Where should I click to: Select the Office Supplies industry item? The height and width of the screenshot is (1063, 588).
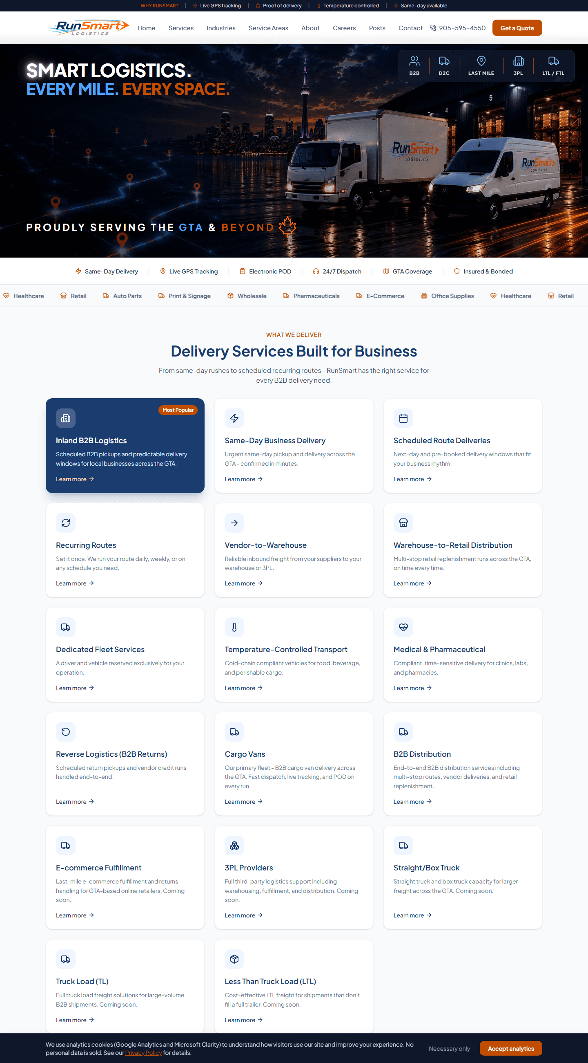point(447,296)
